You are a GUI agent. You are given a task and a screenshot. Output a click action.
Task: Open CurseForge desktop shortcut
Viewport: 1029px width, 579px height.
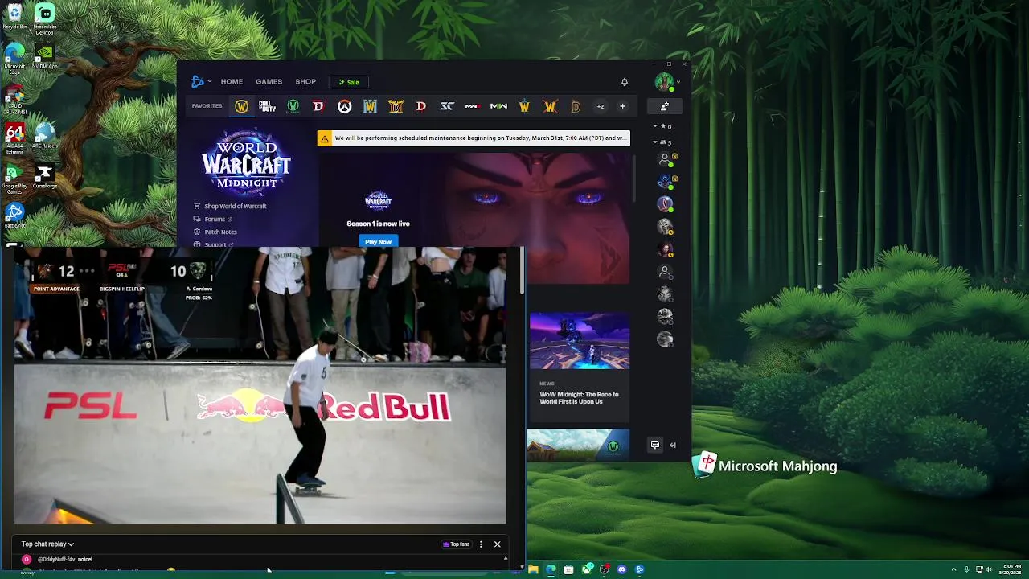click(x=44, y=176)
